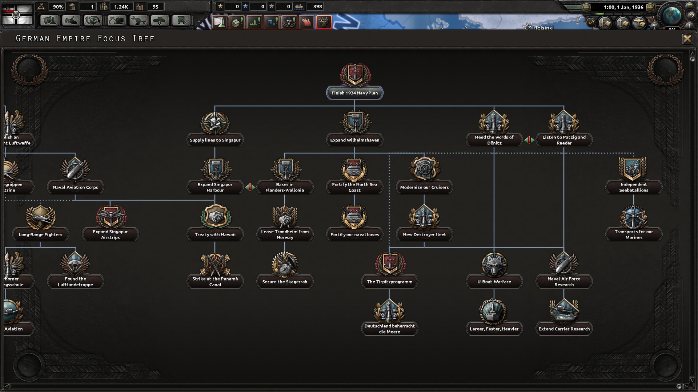
Task: Open the air ledger plane icon
Action: point(639,23)
